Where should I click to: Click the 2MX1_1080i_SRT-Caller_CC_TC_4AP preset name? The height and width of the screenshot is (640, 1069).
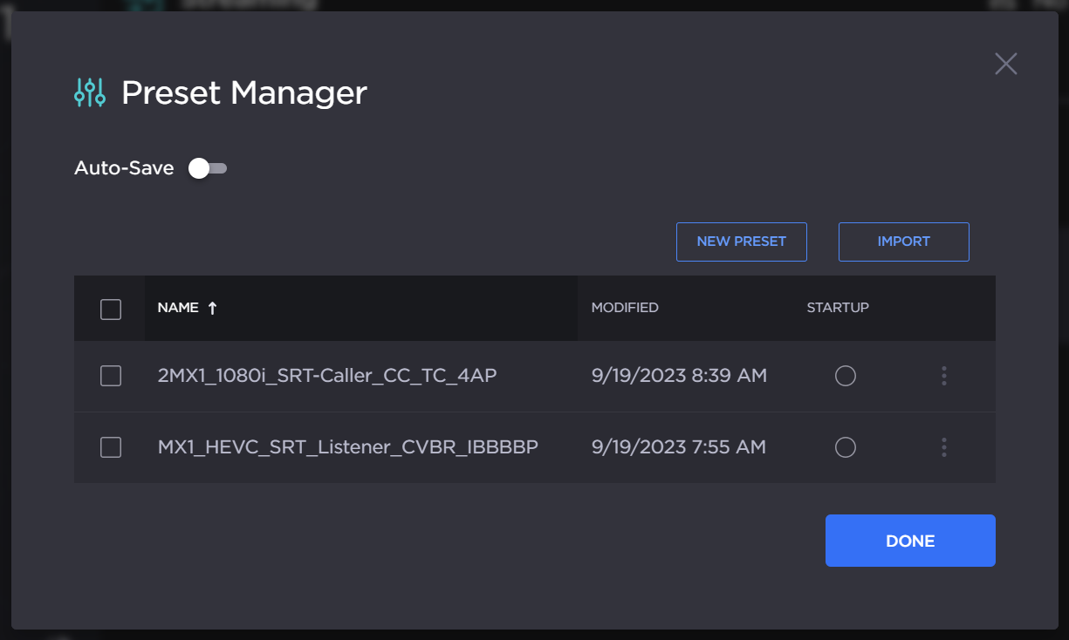(327, 376)
